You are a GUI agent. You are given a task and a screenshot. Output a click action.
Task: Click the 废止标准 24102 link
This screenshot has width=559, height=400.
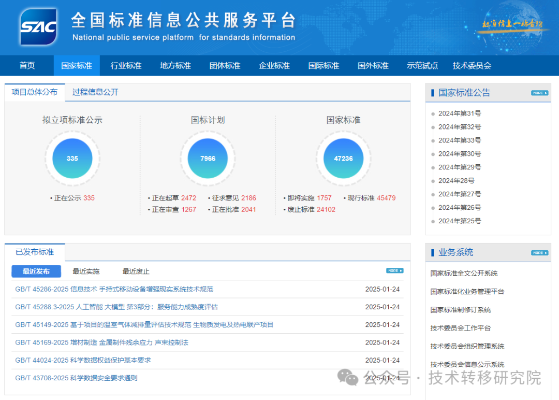311,210
